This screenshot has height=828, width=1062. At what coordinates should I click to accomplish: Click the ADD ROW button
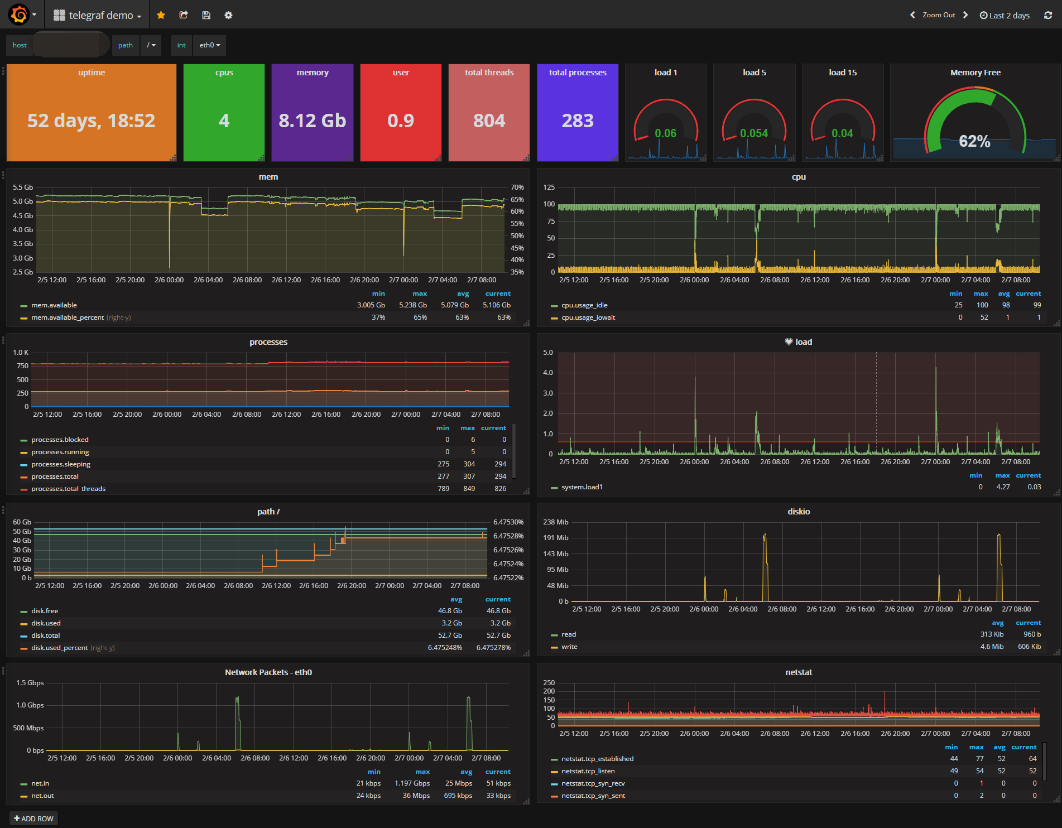(x=33, y=819)
